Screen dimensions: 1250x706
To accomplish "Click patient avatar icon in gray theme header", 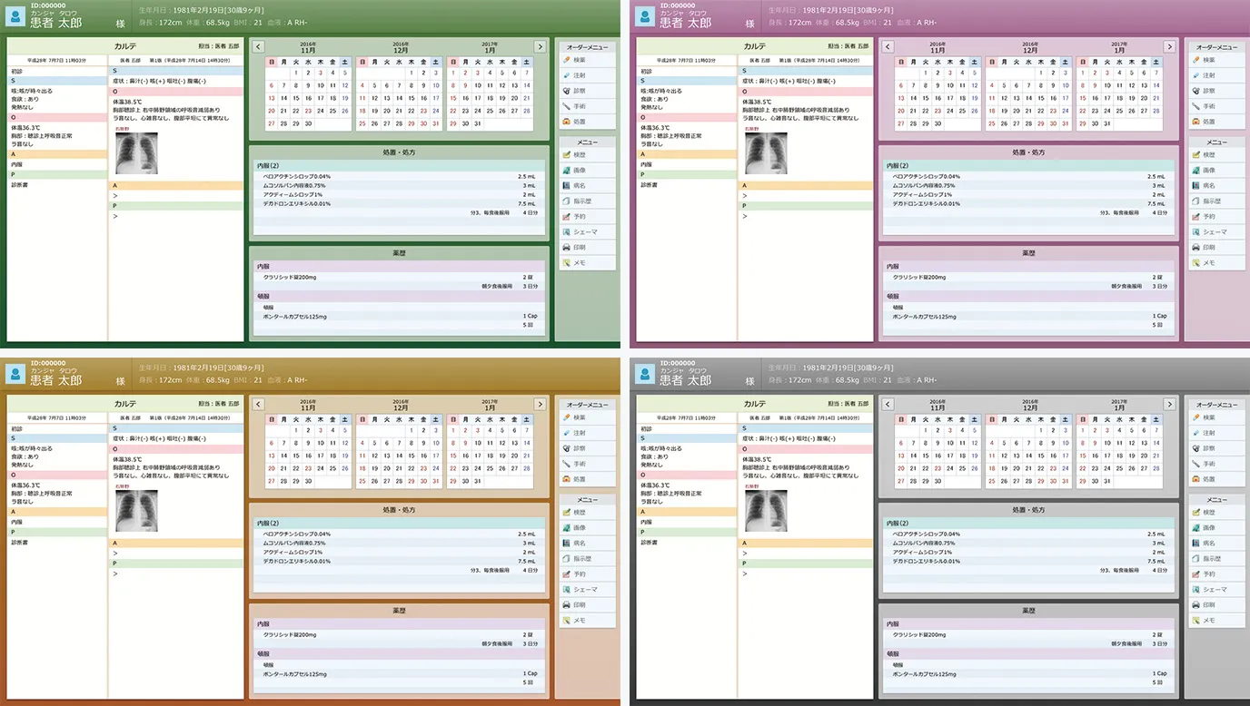I will tap(643, 374).
